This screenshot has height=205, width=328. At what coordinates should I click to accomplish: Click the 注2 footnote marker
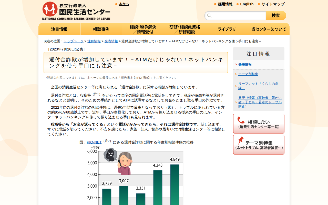107,141
